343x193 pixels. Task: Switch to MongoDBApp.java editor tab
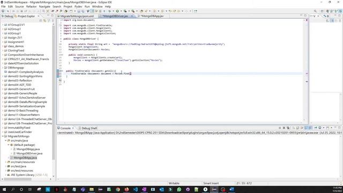(x=152, y=16)
